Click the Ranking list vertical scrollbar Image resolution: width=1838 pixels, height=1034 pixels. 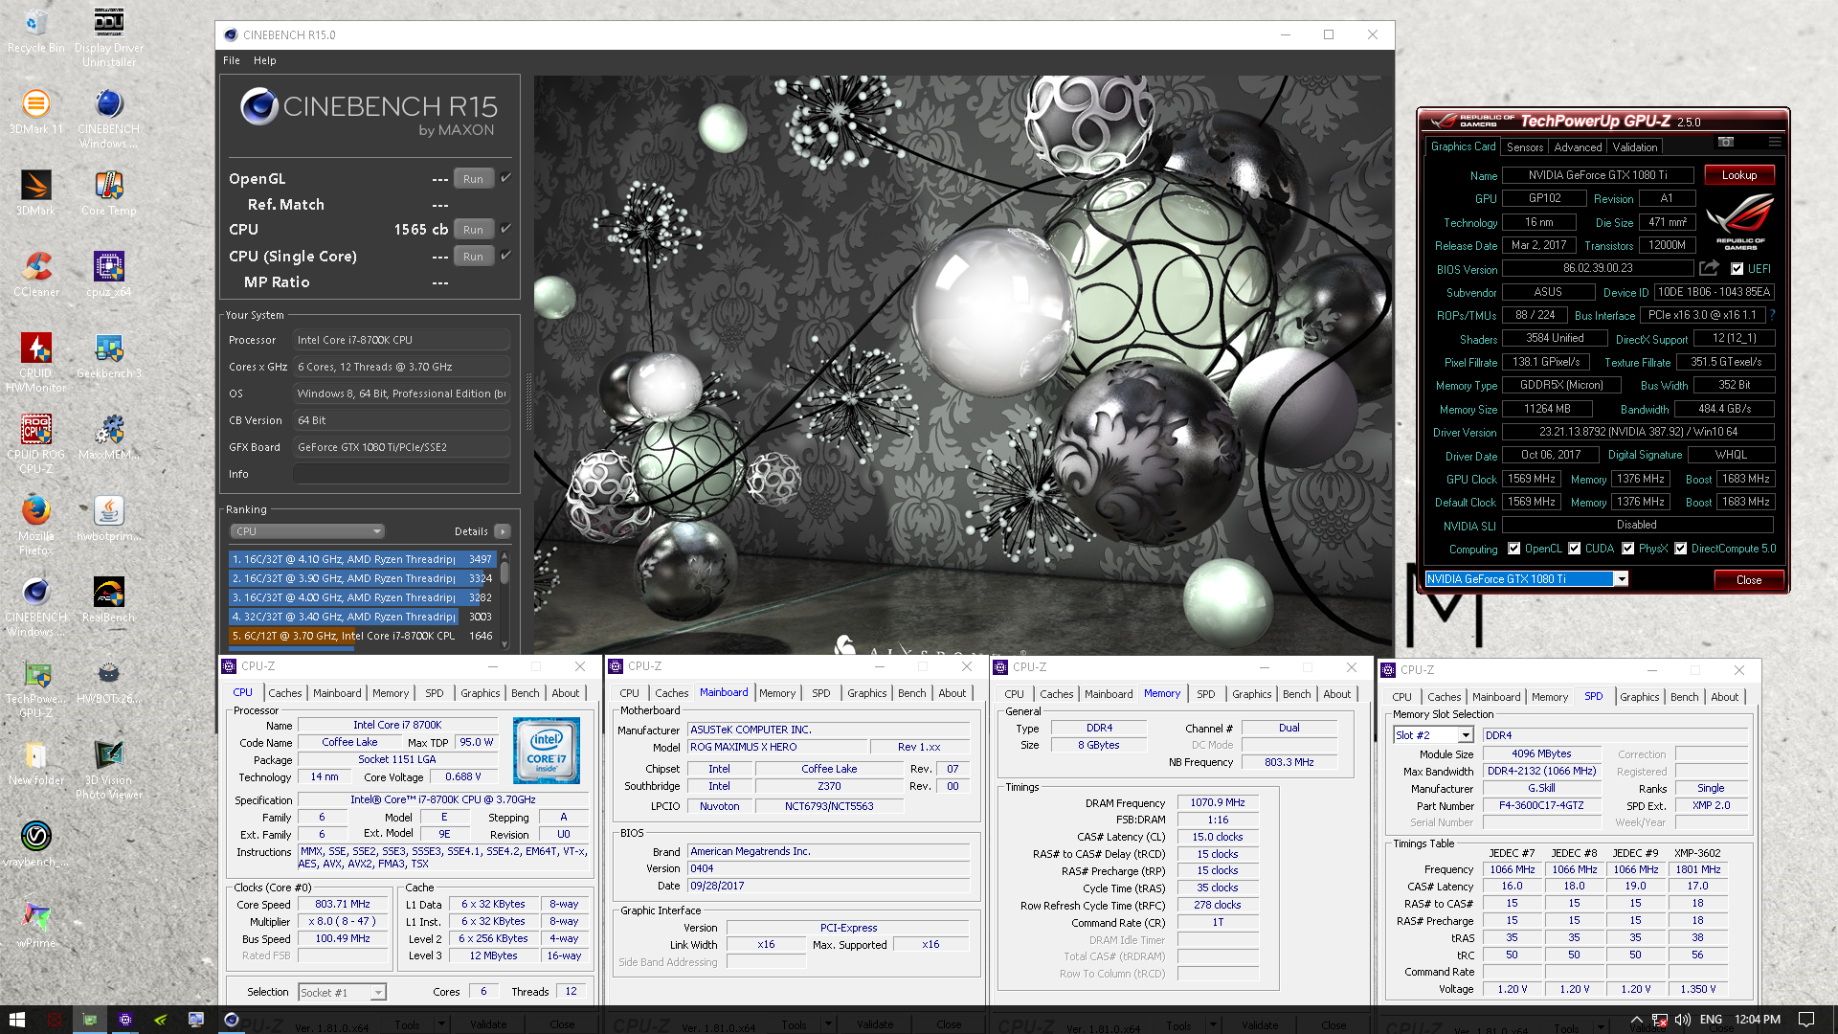(504, 600)
